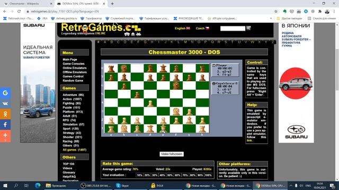
Task: Open Проводник from taskbar
Action: point(56,185)
